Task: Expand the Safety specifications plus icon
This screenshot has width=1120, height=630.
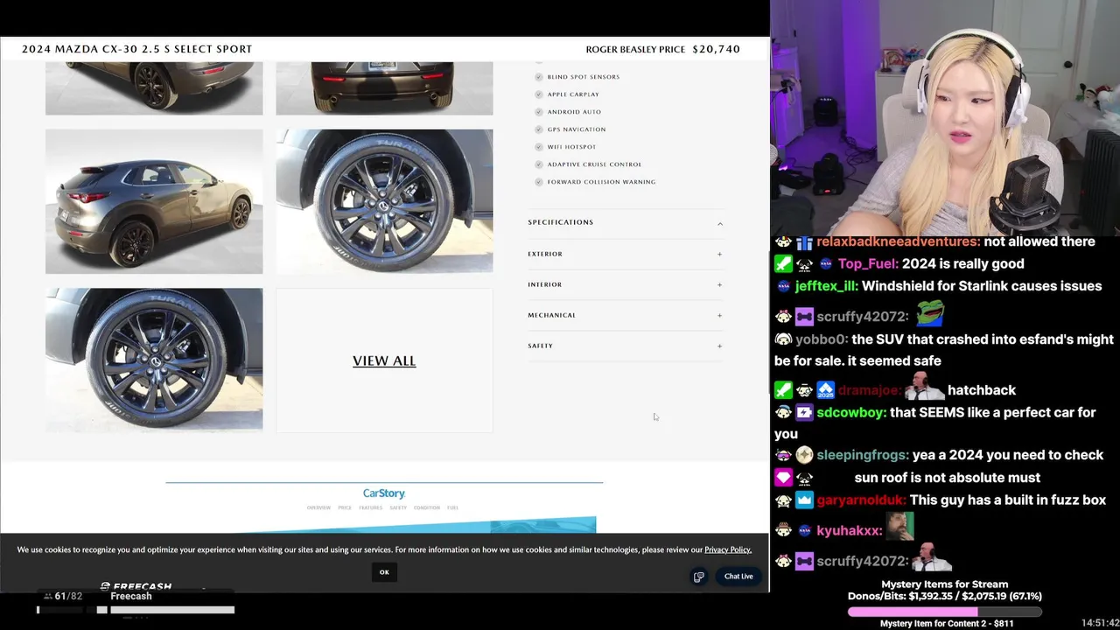Action: 720,346
